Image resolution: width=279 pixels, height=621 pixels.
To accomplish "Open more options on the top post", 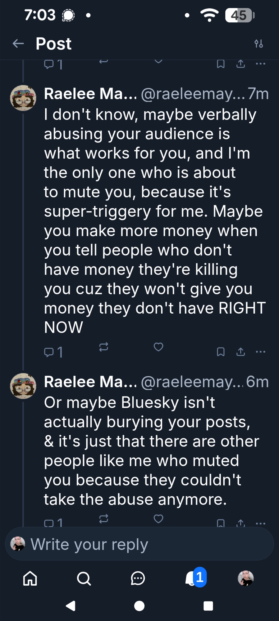I will 260,64.
